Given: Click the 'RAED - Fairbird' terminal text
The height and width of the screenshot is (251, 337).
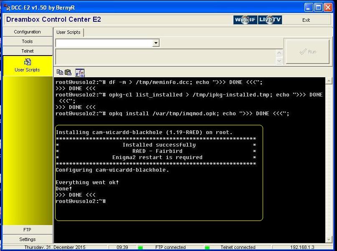Looking at the screenshot, I should tap(157, 151).
